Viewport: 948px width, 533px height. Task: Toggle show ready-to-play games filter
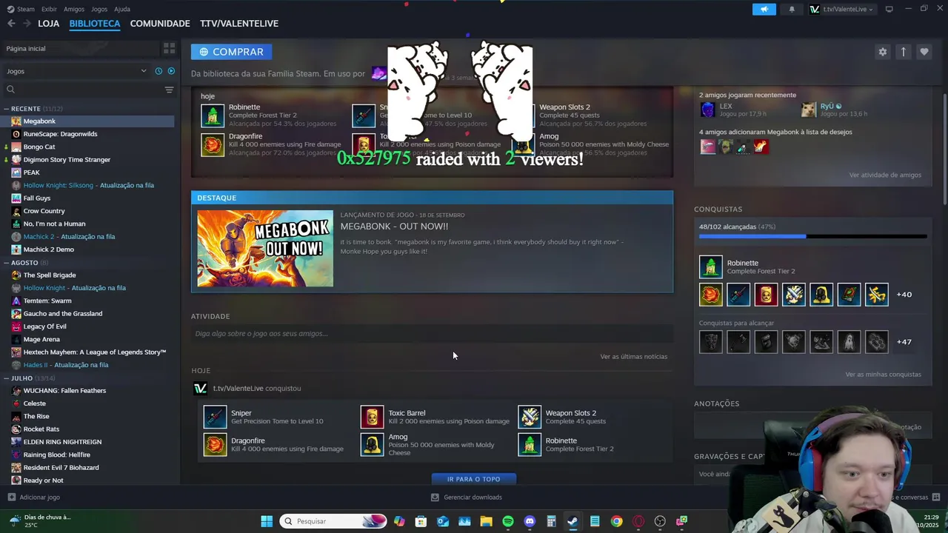pos(171,71)
